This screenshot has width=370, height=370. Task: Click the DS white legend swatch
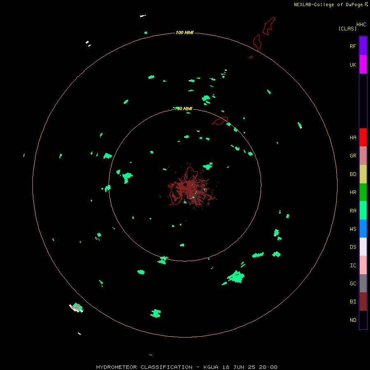(363, 247)
